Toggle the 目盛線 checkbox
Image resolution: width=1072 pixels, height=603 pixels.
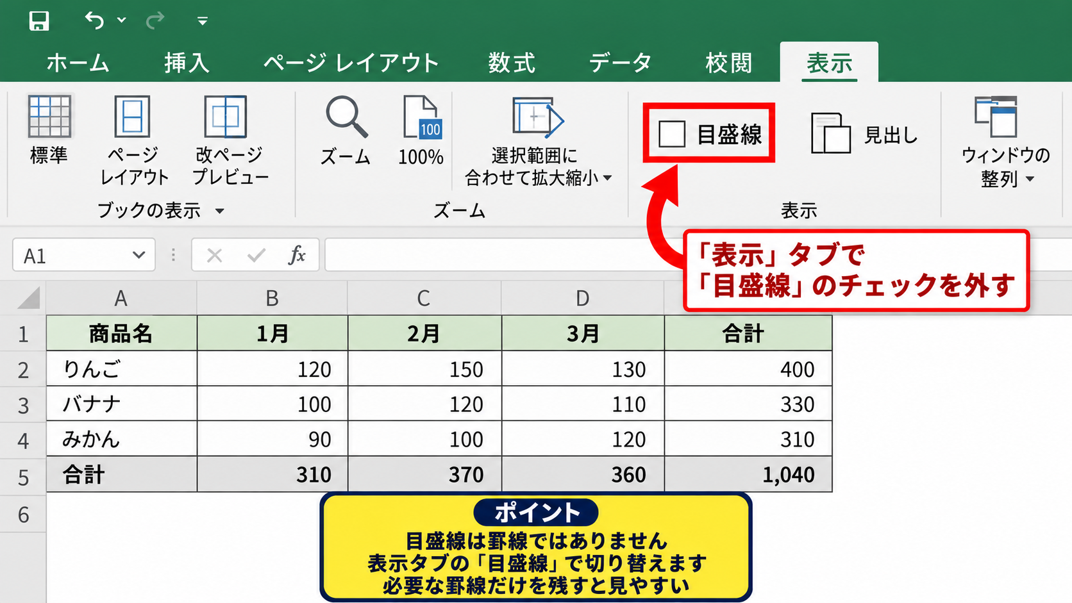point(672,134)
